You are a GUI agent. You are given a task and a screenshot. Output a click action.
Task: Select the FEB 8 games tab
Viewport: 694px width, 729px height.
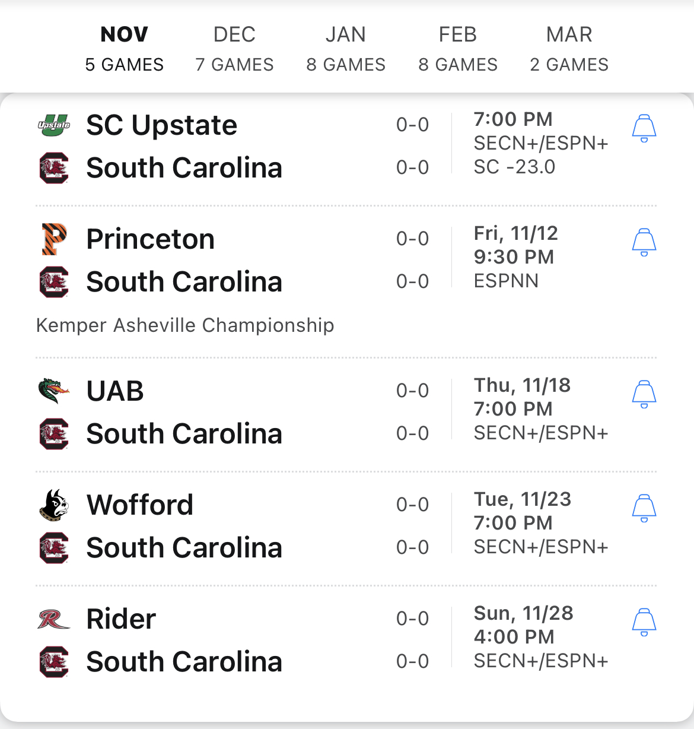coord(457,49)
